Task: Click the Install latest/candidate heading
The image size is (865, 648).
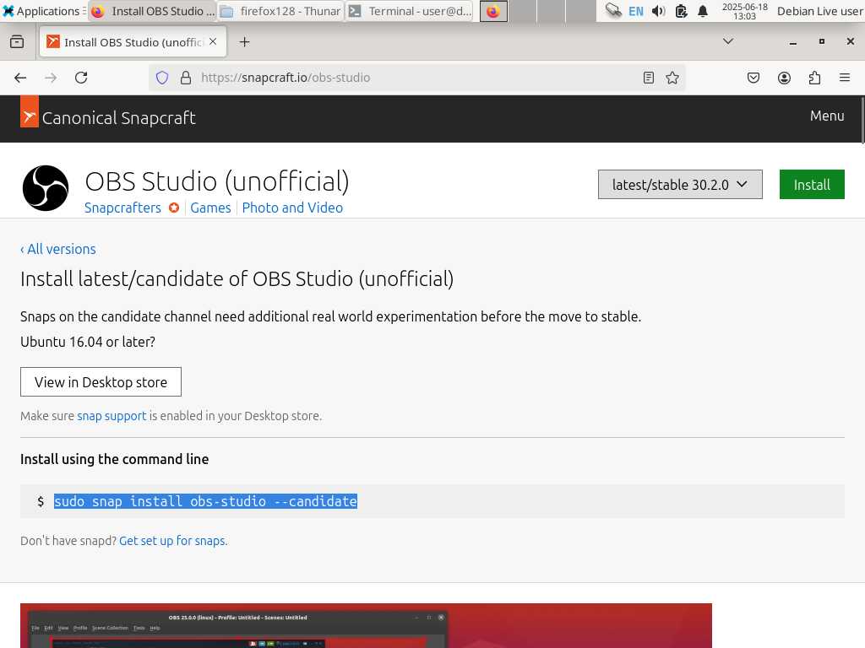Action: click(237, 278)
